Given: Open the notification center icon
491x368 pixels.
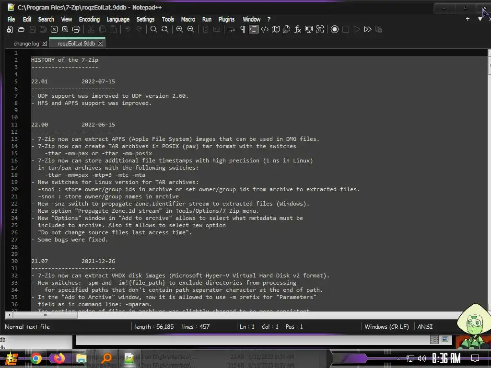Looking at the screenshot, I should click(x=475, y=358).
